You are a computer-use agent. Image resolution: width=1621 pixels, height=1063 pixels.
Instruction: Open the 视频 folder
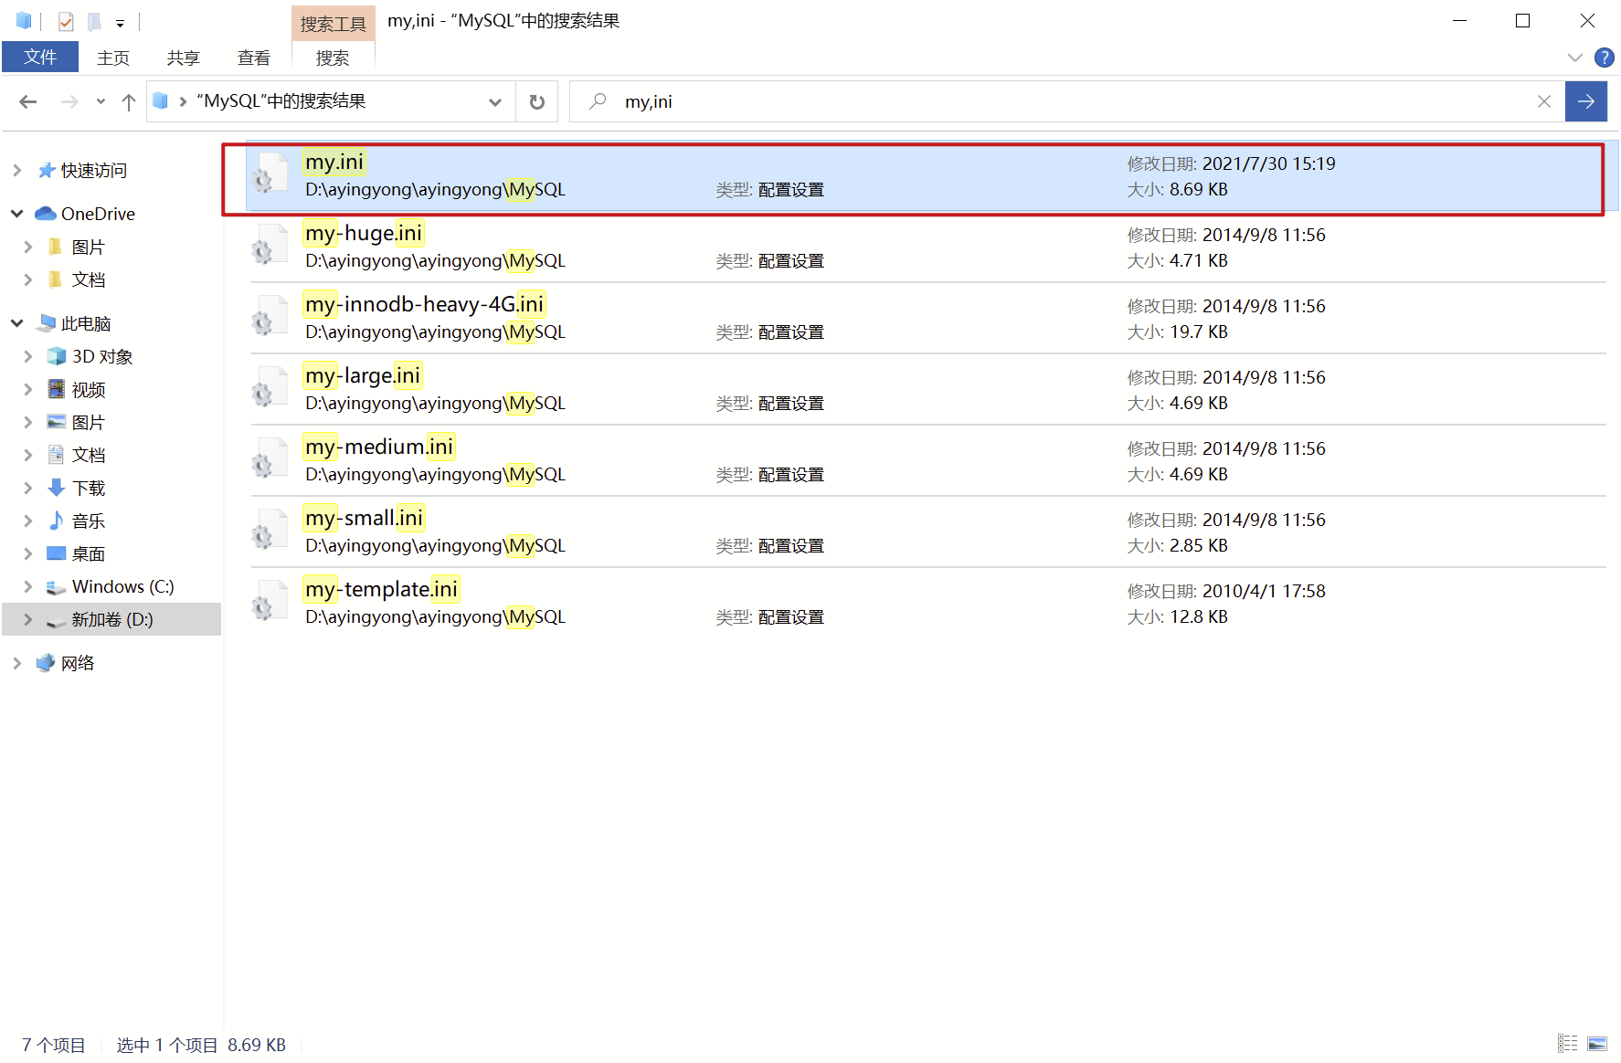pyautogui.click(x=89, y=390)
